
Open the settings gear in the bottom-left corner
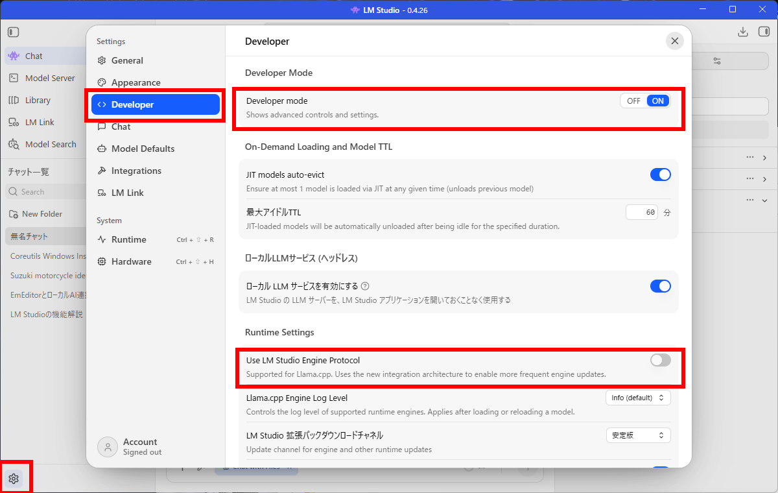(x=14, y=479)
